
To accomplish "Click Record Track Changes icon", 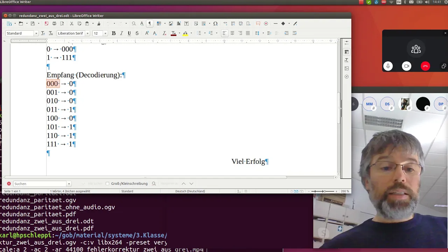I will pos(266,23).
